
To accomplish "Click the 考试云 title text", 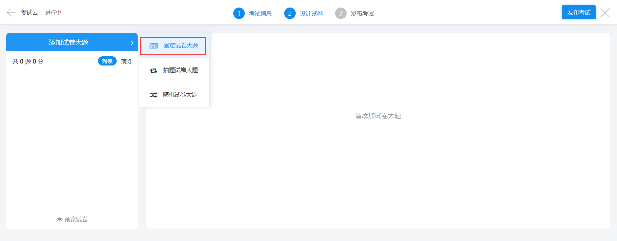I will point(29,12).
